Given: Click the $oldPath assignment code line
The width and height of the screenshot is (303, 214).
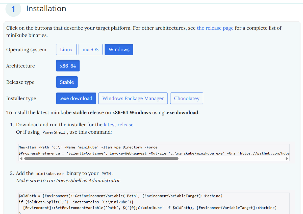Looking at the screenshot, I should (120, 196).
